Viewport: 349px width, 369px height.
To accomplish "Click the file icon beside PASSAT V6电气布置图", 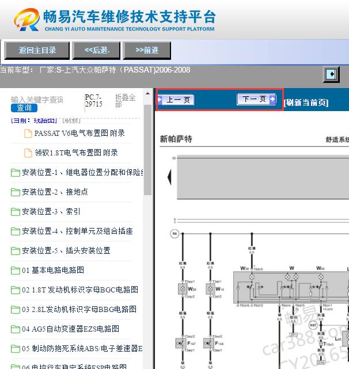I will 28,134.
